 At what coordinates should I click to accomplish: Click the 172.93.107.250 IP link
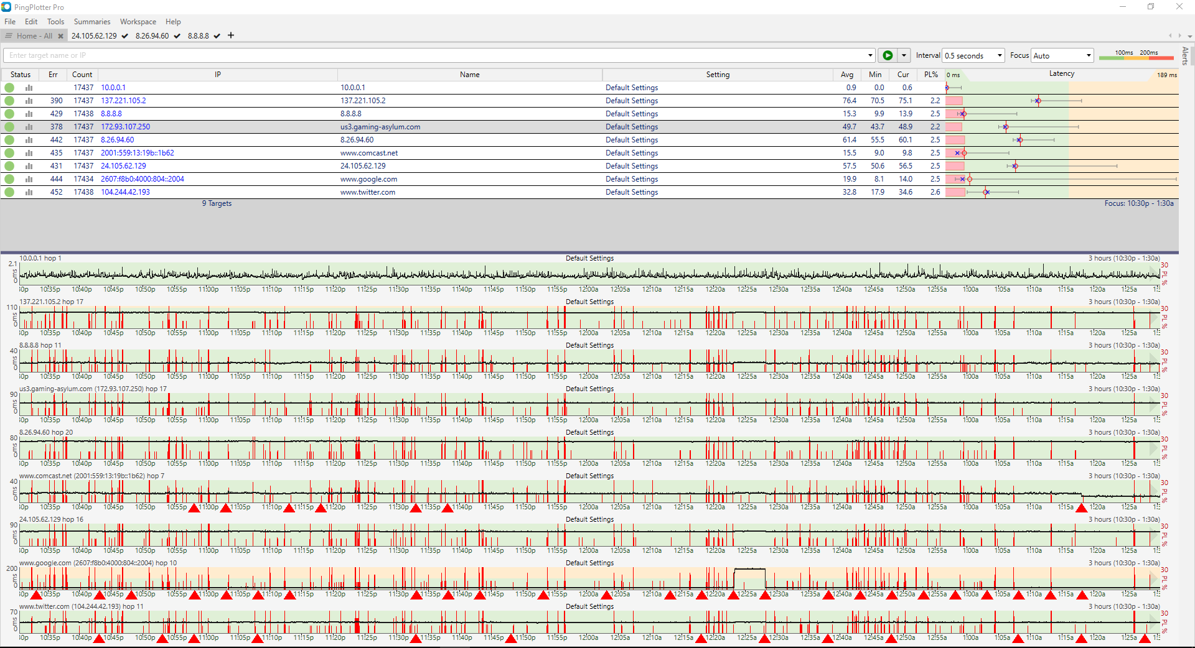coord(126,127)
